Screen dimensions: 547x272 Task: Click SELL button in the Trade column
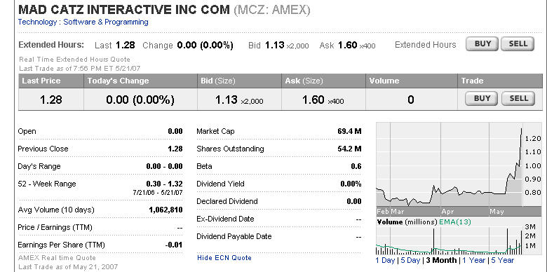518,99
